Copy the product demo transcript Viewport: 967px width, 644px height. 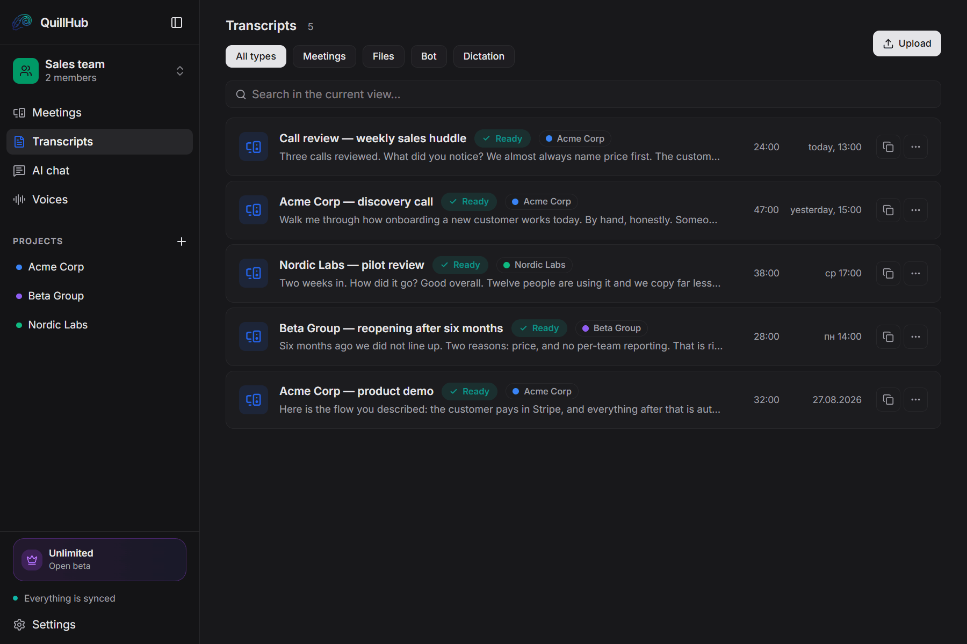pyautogui.click(x=889, y=400)
